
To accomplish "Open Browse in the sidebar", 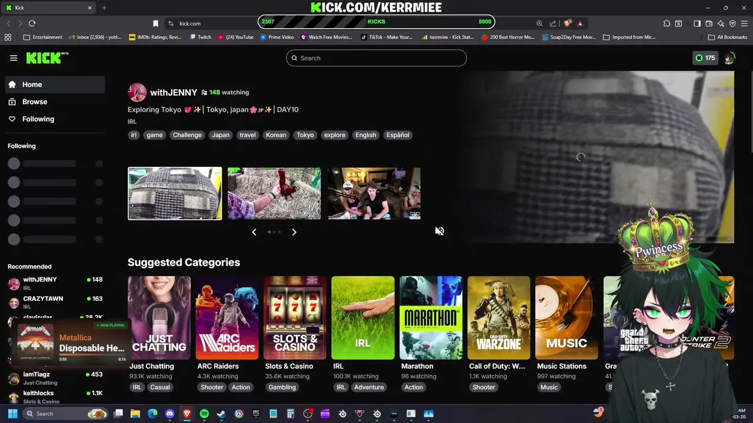I will tap(55, 102).
